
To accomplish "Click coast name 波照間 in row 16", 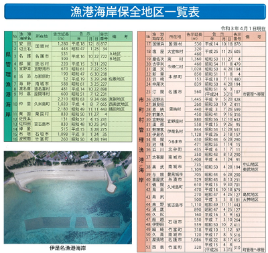I will 25,139.
